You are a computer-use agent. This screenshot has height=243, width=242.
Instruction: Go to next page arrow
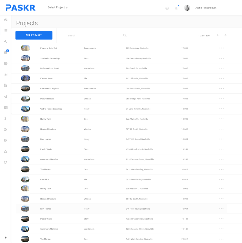[x=225, y=35]
